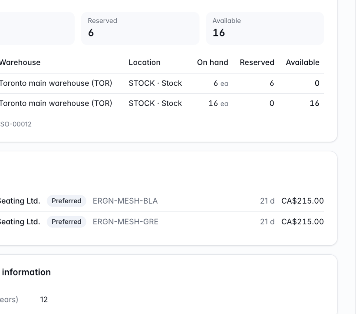
Task: Click the Reserved column header in table
Action: tap(257, 62)
